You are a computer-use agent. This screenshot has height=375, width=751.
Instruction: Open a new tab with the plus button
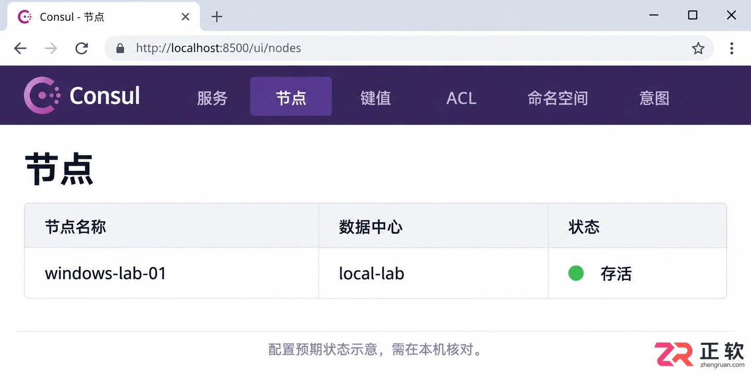pyautogui.click(x=217, y=17)
